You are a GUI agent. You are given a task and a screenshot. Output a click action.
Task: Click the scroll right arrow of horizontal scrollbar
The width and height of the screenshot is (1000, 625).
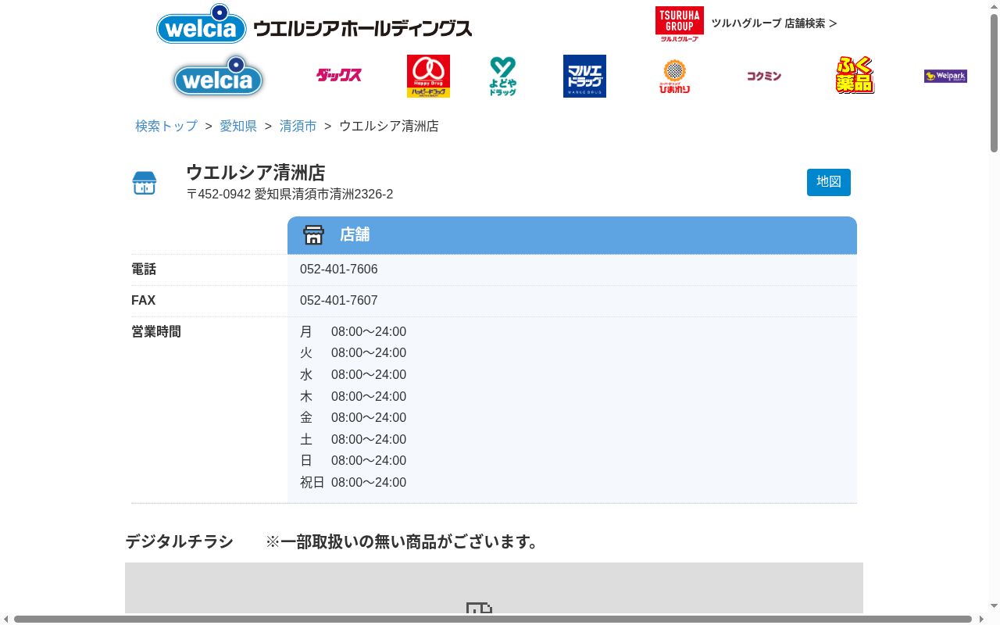981,620
